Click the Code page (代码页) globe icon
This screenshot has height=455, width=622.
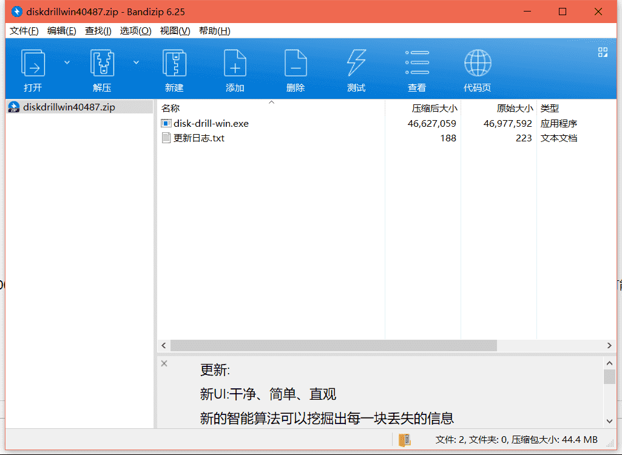[x=478, y=62]
